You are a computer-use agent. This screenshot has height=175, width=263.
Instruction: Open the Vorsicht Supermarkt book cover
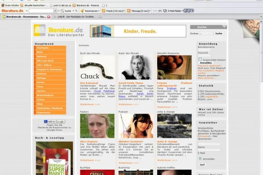click(54, 158)
